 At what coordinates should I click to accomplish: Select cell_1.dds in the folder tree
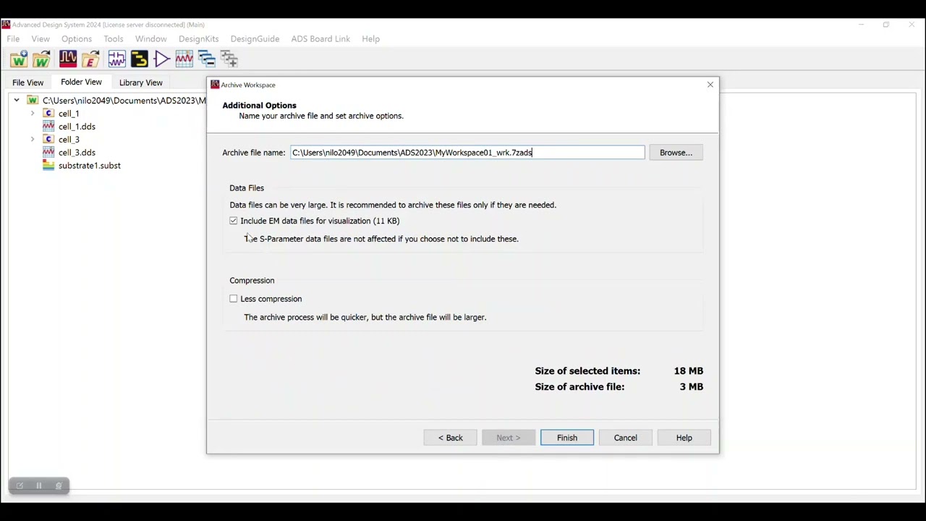click(77, 127)
